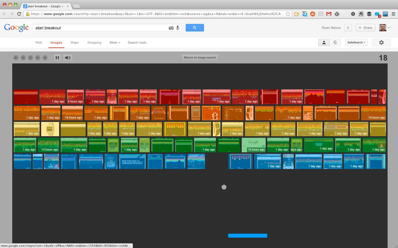Image resolution: width=398 pixels, height=248 pixels.
Task: Click the Ryan Nance name link
Action: coord(331,28)
